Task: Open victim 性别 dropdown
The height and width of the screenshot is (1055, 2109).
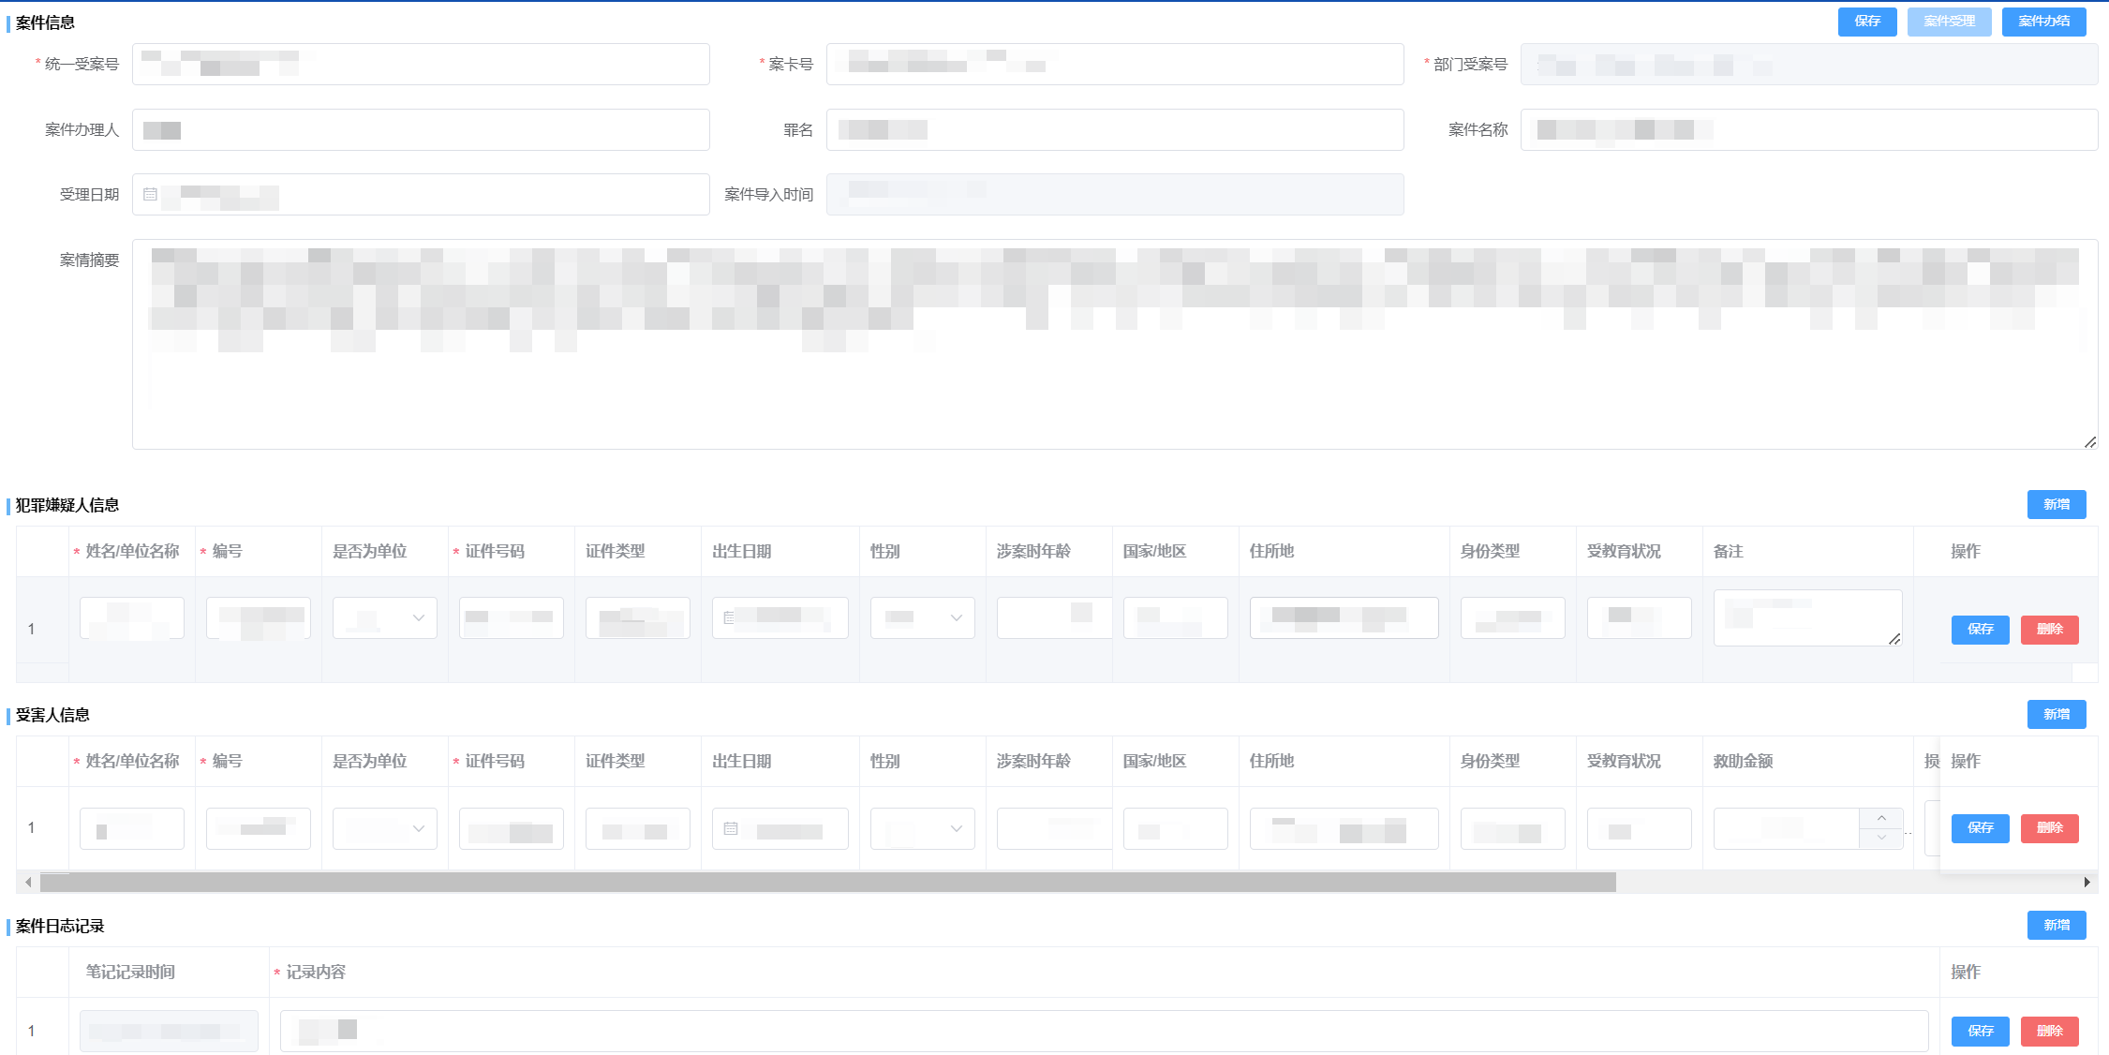Action: (x=923, y=828)
